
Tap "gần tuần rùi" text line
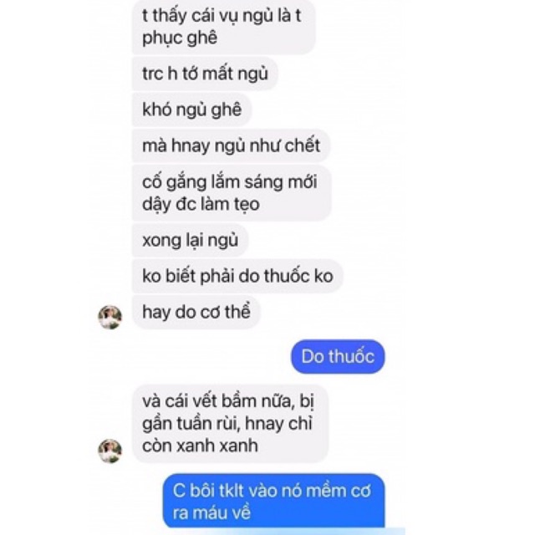click(227, 424)
